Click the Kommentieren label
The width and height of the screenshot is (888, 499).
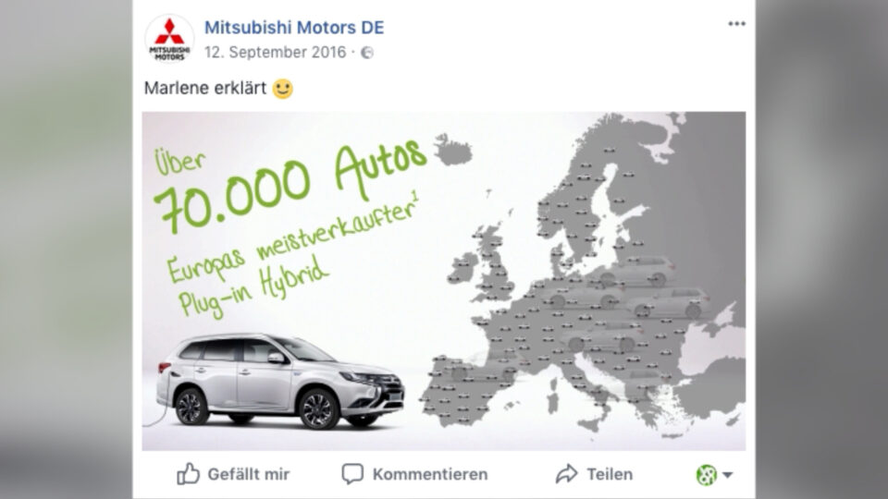(x=430, y=474)
